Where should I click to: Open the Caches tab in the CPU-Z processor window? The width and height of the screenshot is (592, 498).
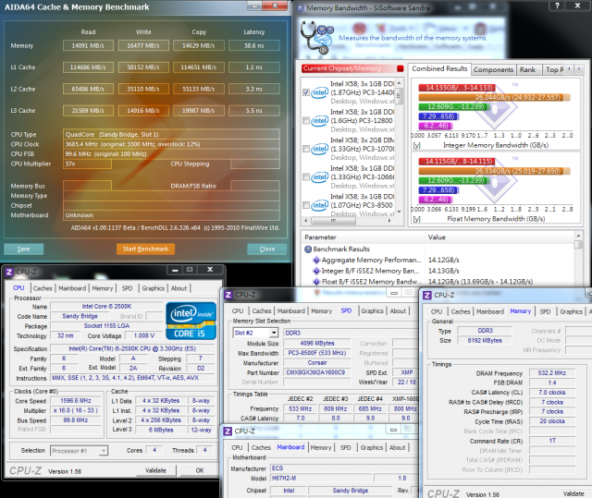click(43, 287)
